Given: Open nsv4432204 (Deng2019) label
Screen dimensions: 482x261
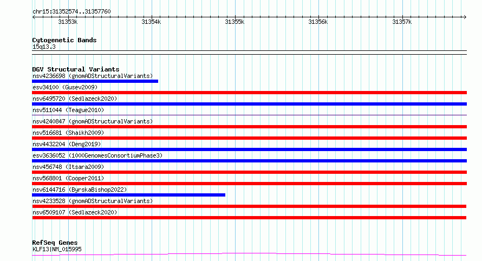Looking at the screenshot, I should (x=67, y=144).
